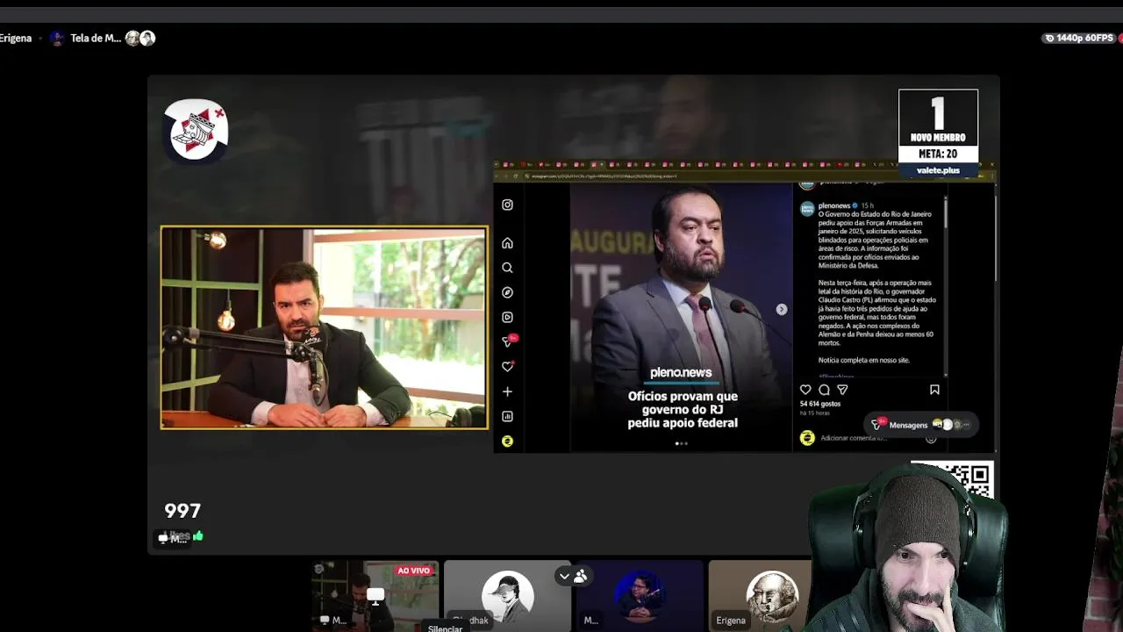This screenshot has height=632, width=1123.
Task: Select the participant tile with hat avatar
Action: tap(507, 595)
